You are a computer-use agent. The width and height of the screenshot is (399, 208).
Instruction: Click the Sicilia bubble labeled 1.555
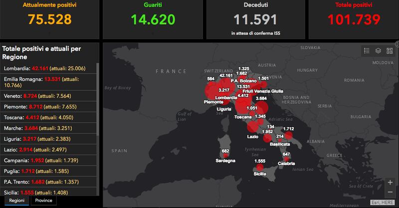pyautogui.click(x=259, y=167)
